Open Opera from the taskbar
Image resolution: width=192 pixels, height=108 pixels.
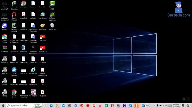[112, 105]
